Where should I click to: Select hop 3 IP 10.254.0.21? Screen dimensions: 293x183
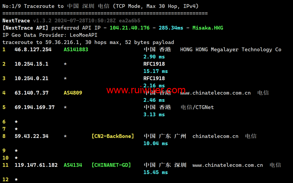[31, 78]
